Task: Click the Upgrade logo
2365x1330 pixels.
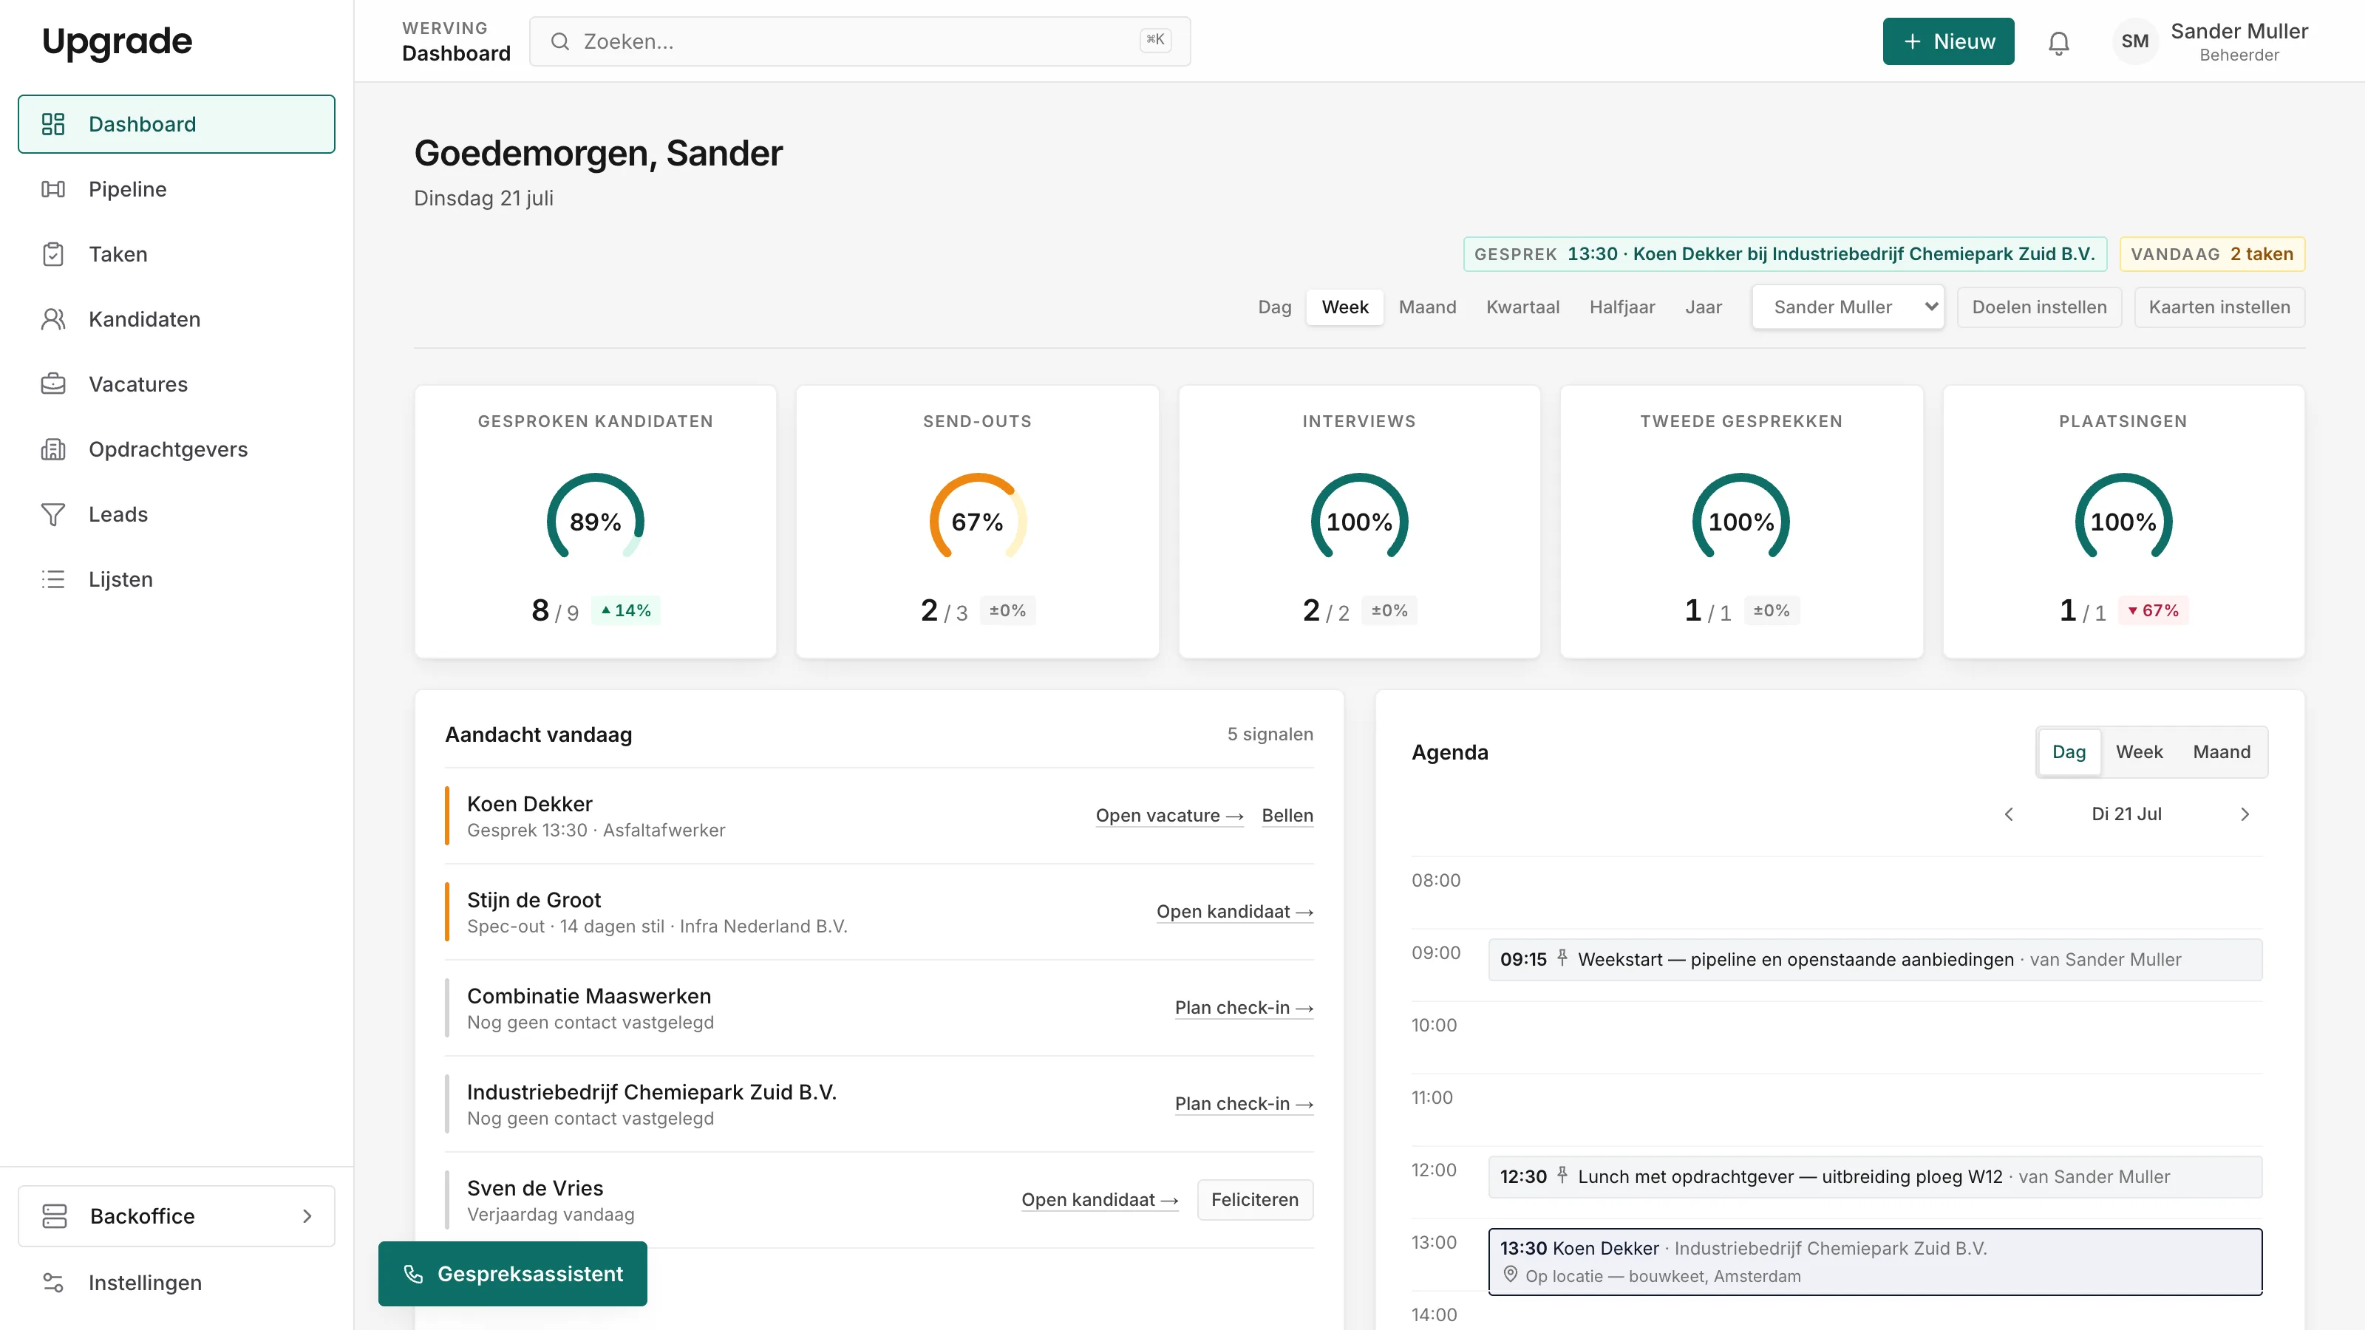Action: (117, 41)
